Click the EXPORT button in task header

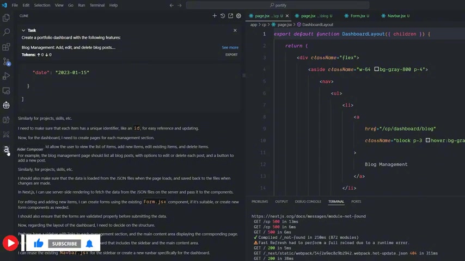click(231, 54)
